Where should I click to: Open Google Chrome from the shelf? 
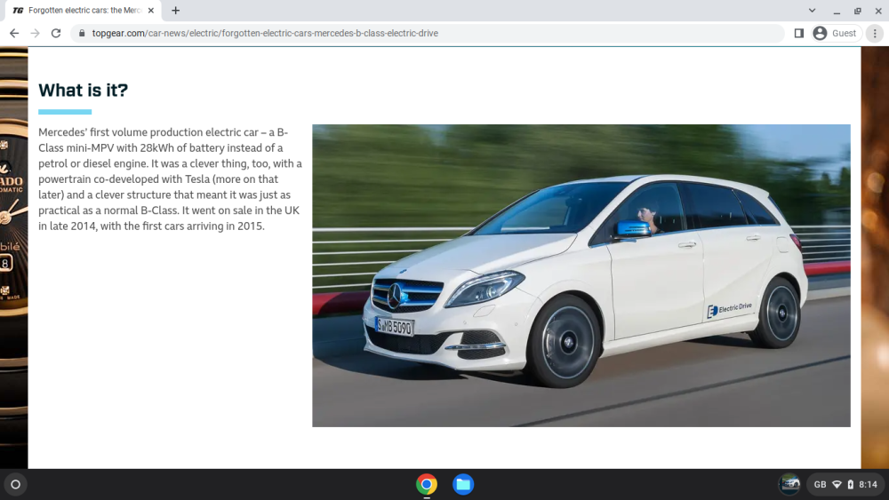point(427,485)
